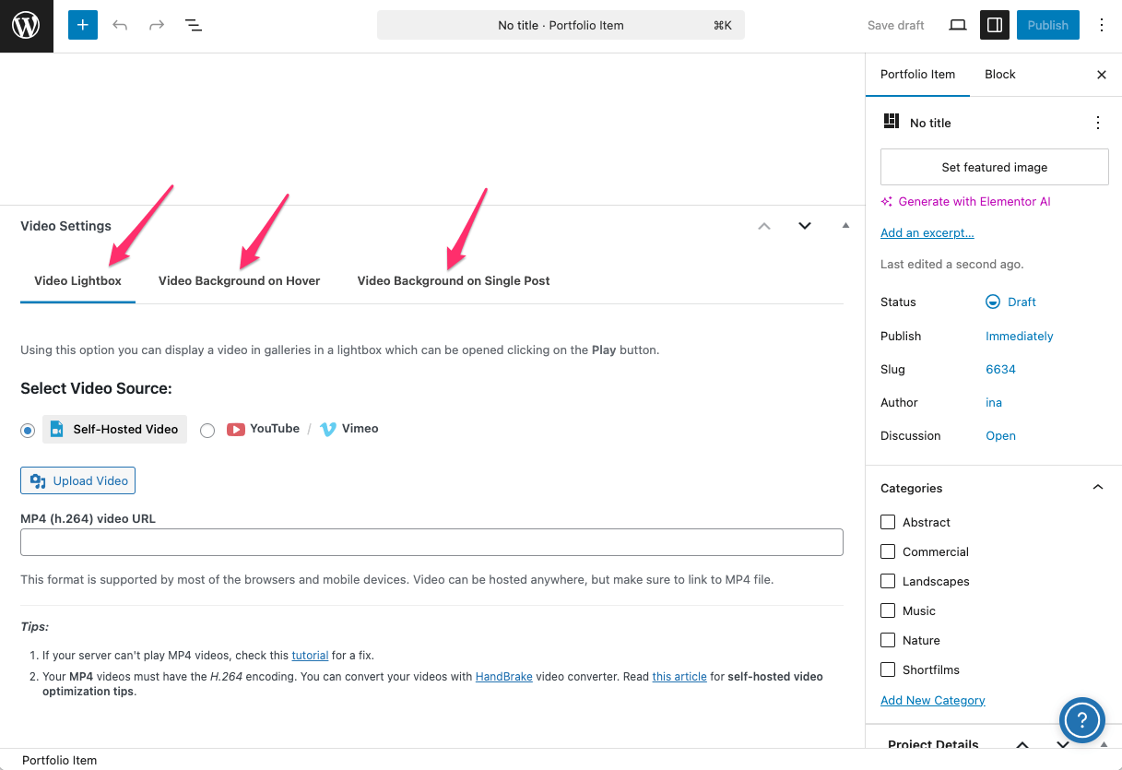Open the document overview list icon
1122x770 pixels.
pyautogui.click(x=194, y=25)
